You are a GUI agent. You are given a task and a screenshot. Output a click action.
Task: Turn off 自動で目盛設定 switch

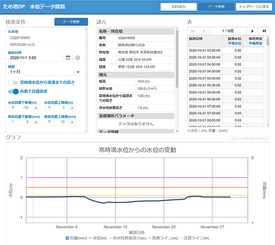(x=13, y=91)
